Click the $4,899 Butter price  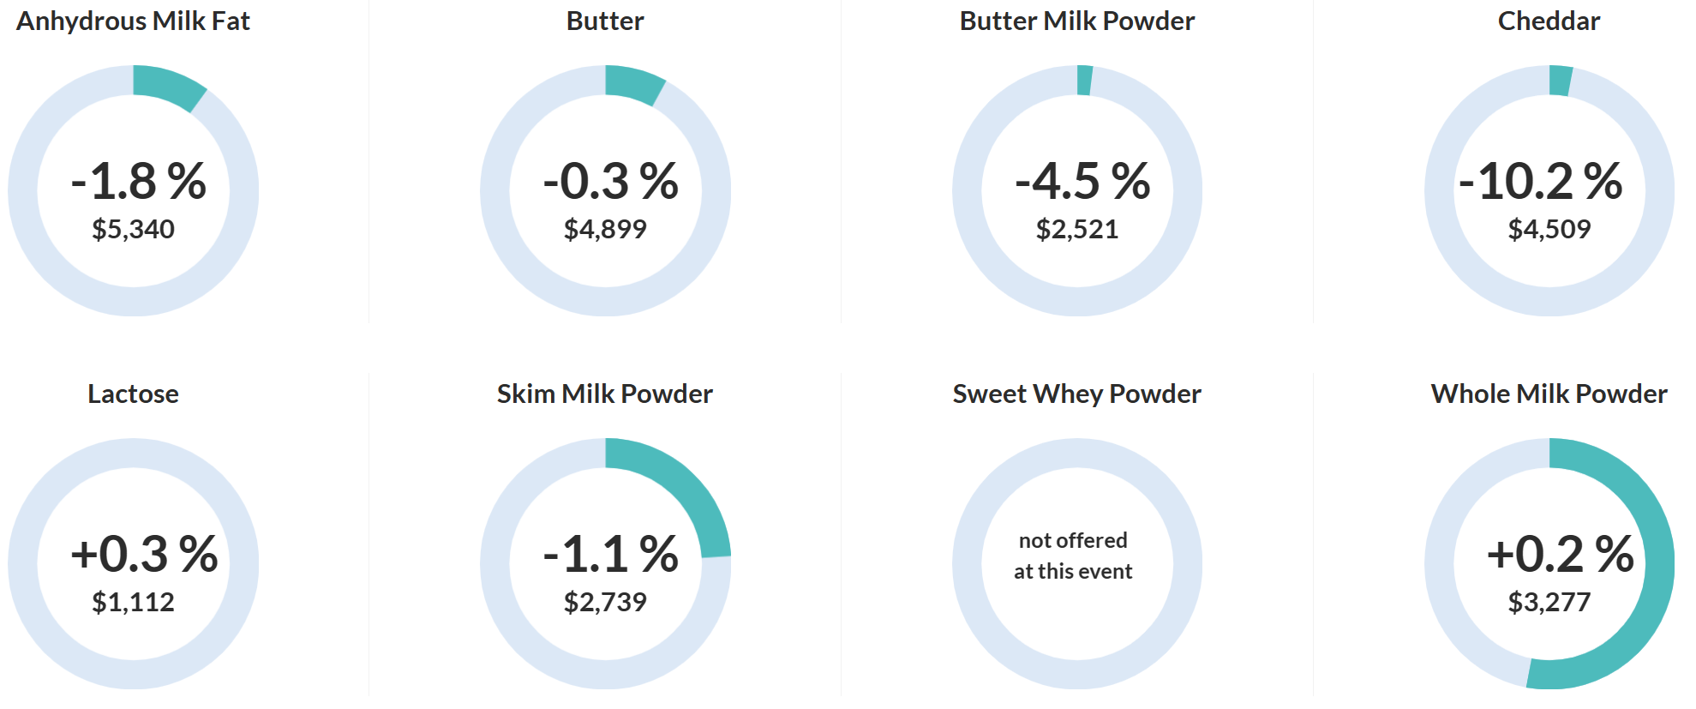tap(605, 229)
